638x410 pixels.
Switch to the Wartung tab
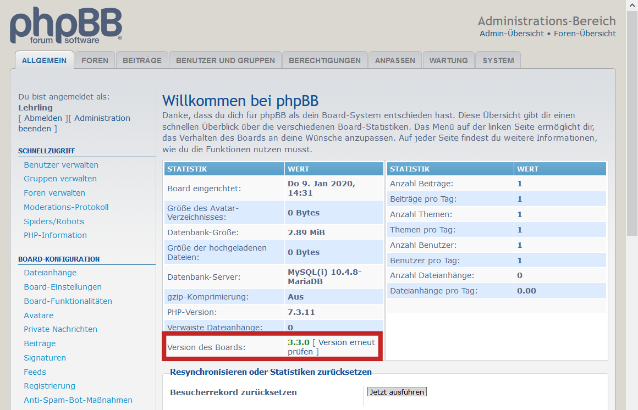click(449, 60)
